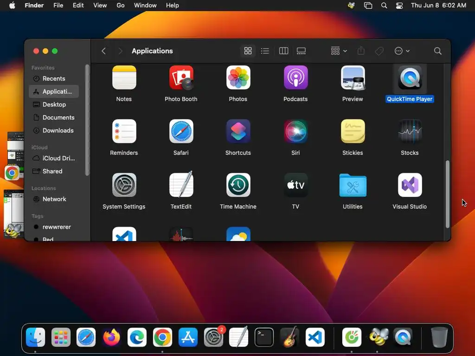Screen dimensions: 475x356
Task: Select Recents in the sidebar
Action: [54, 78]
